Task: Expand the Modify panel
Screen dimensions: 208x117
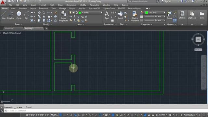Action: click(x=47, y=24)
